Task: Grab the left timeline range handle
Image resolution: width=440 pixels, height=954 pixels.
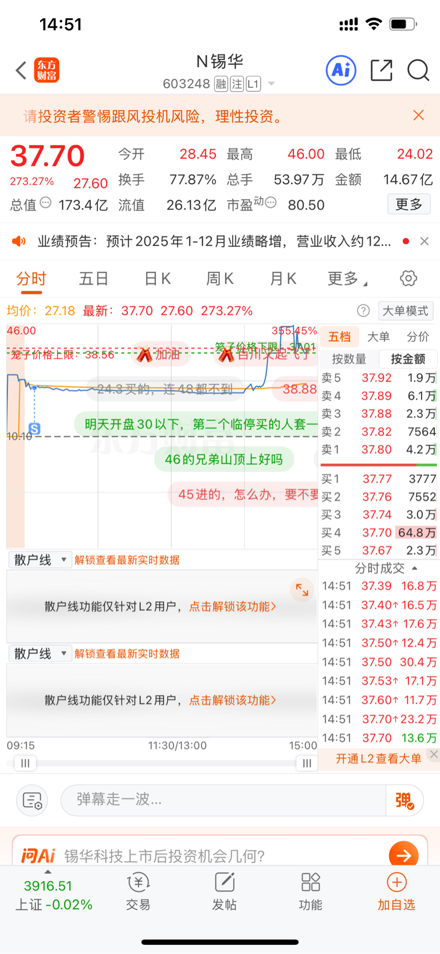Action: point(25,763)
